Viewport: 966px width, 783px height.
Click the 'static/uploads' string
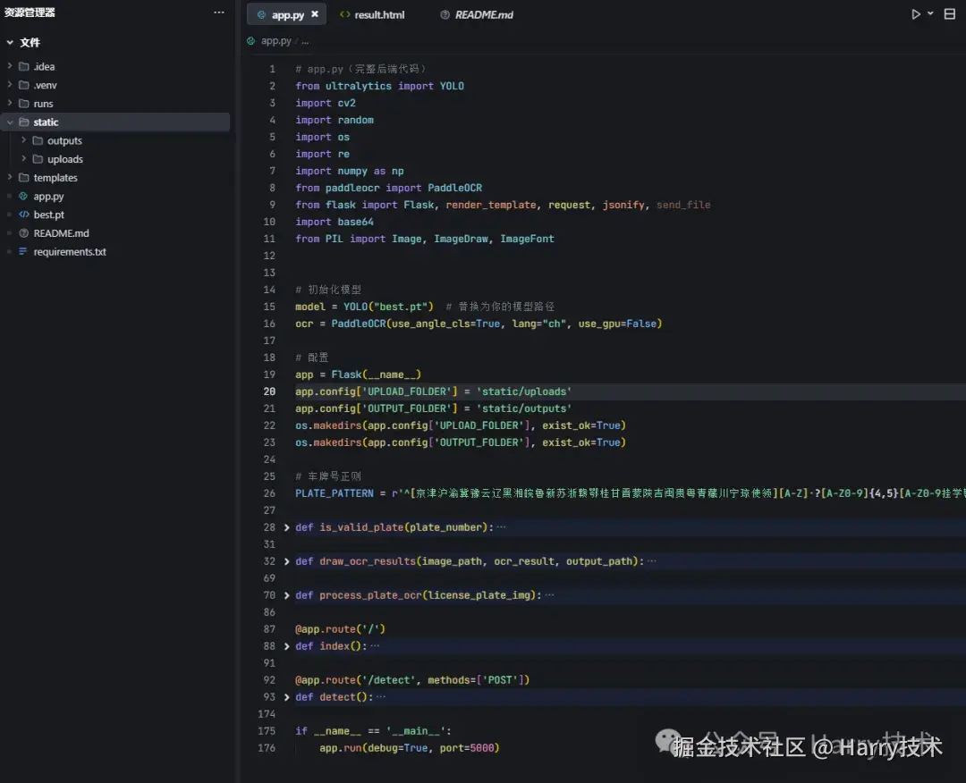pos(523,391)
